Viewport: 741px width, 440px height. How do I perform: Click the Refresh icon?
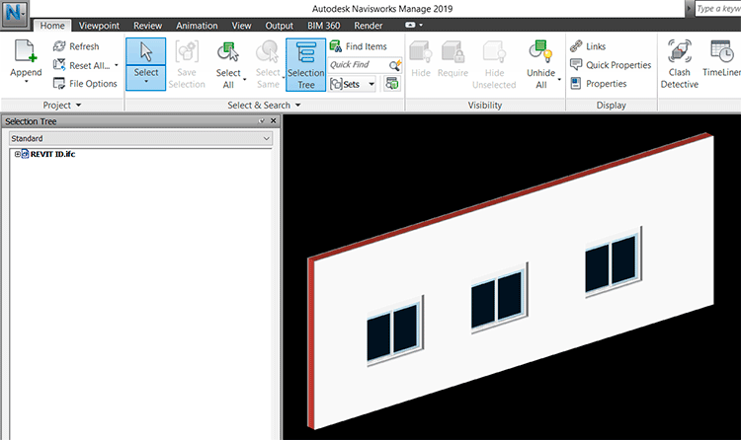[x=59, y=46]
